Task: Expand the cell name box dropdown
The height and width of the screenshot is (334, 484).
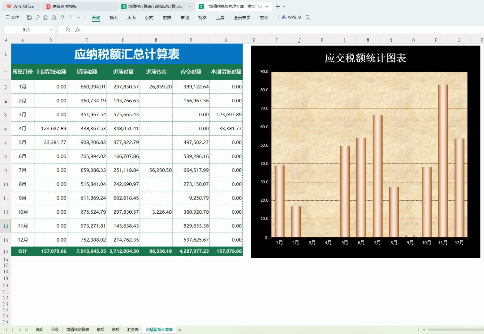Action: coord(51,29)
